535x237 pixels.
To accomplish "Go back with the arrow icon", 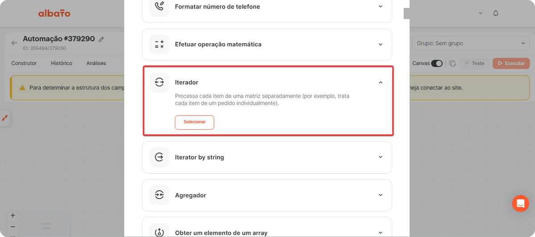I will [x=14, y=43].
